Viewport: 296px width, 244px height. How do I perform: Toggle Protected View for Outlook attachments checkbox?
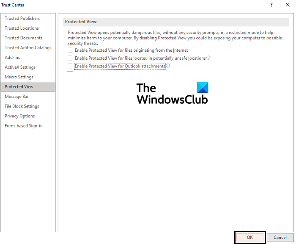point(70,66)
